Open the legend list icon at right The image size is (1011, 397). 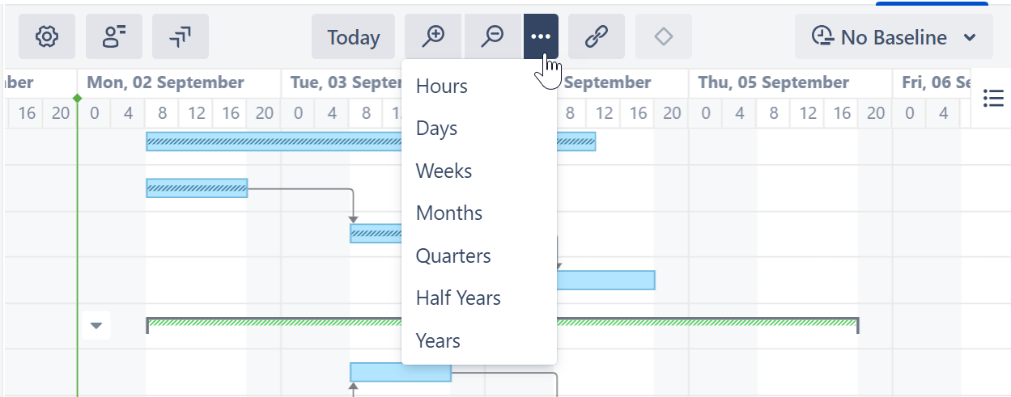pyautogui.click(x=993, y=98)
